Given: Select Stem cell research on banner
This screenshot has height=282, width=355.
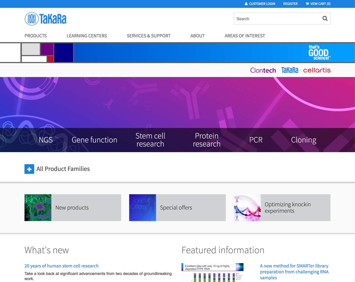Looking at the screenshot, I should (150, 140).
